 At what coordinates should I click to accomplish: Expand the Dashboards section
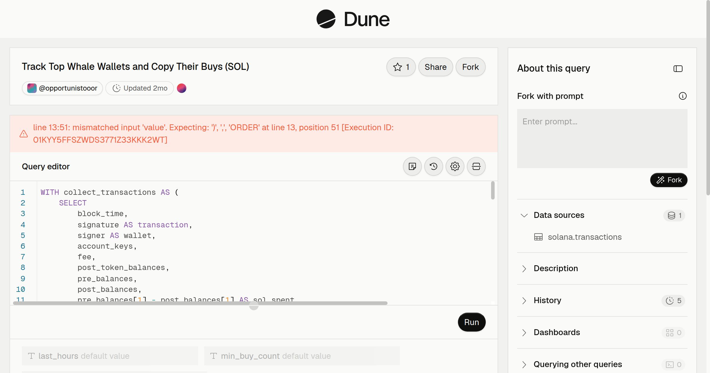(x=602, y=332)
